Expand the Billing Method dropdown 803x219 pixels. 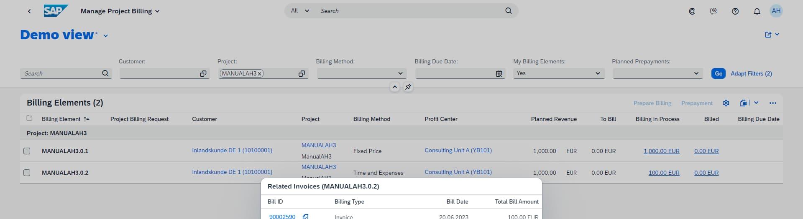[x=400, y=73]
